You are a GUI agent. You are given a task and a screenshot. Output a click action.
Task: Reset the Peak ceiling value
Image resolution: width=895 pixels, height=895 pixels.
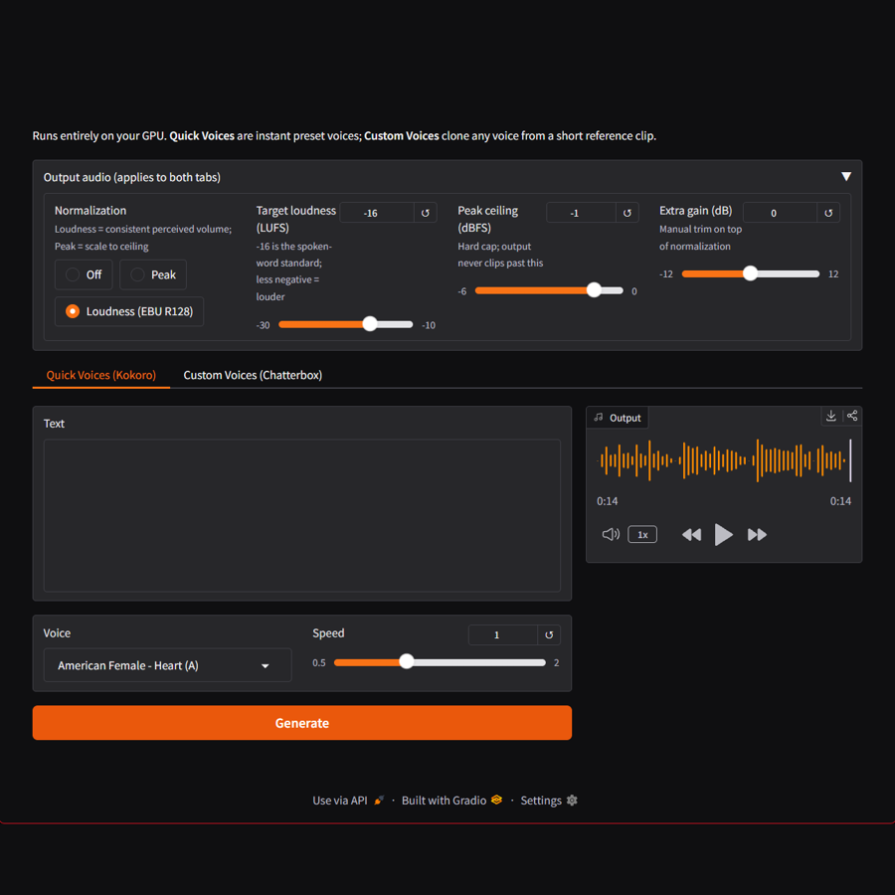pos(627,213)
